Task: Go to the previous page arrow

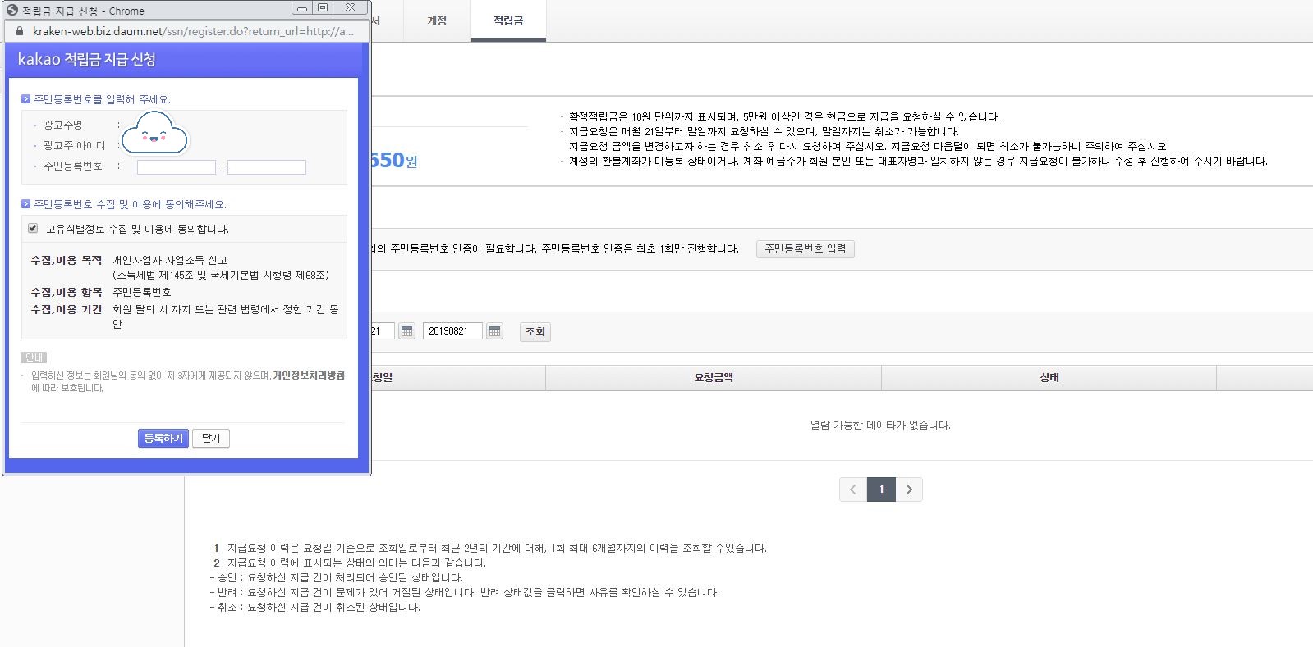Action: point(853,490)
